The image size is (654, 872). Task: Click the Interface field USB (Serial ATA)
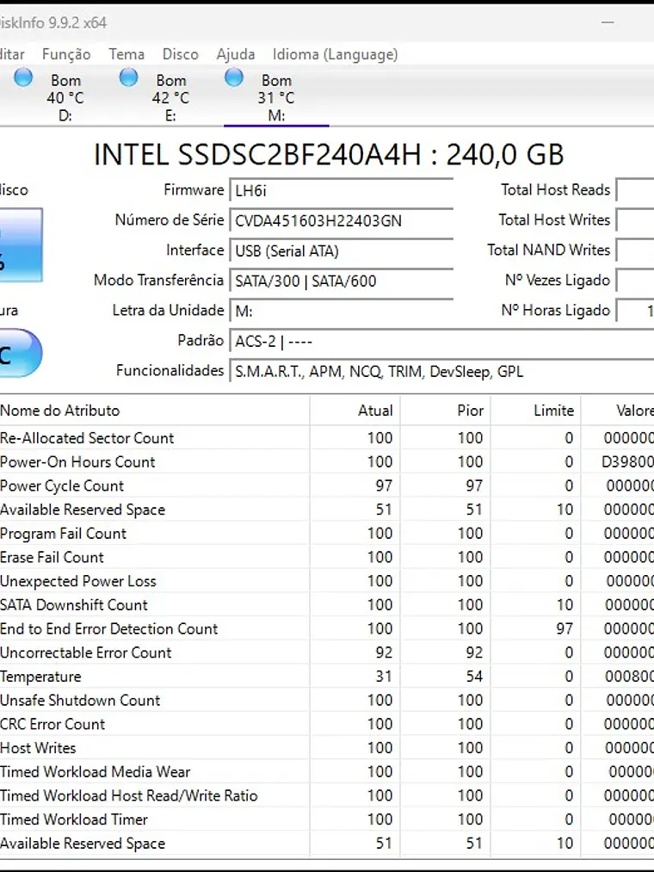click(342, 250)
